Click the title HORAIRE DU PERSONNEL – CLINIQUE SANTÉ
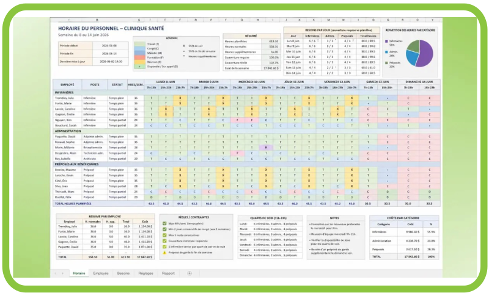 111,28
